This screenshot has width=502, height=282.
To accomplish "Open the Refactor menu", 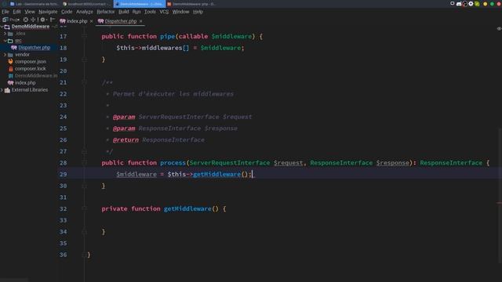I will coord(106,12).
